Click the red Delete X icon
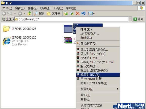 tap(78, 14)
